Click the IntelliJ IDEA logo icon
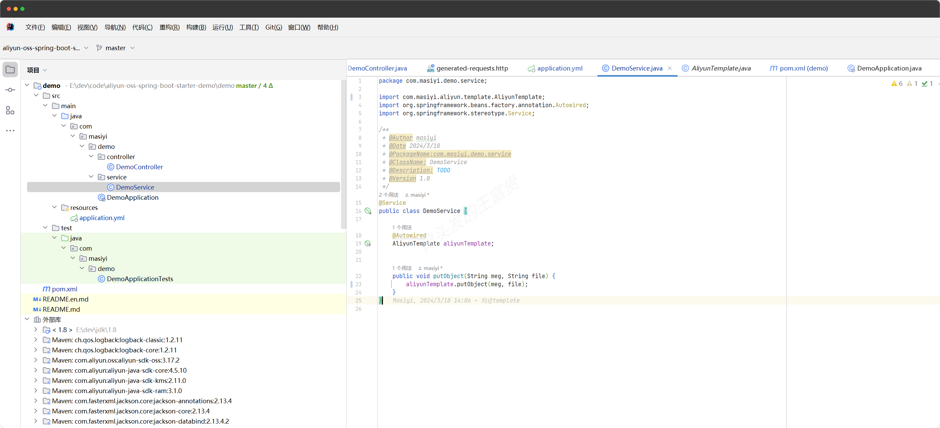940x428 pixels. click(10, 27)
